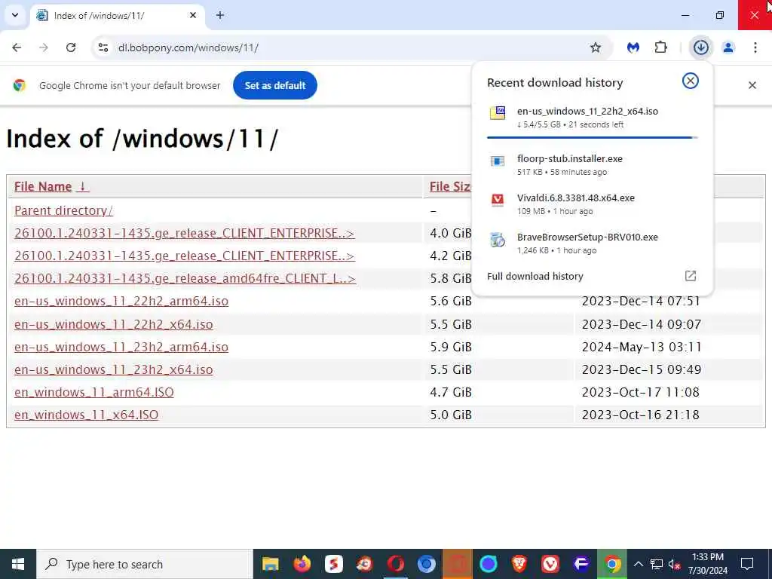
Task: Open the Parent directory link
Action: click(63, 211)
